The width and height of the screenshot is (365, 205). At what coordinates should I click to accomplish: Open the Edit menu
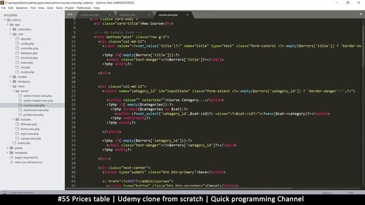11,8
